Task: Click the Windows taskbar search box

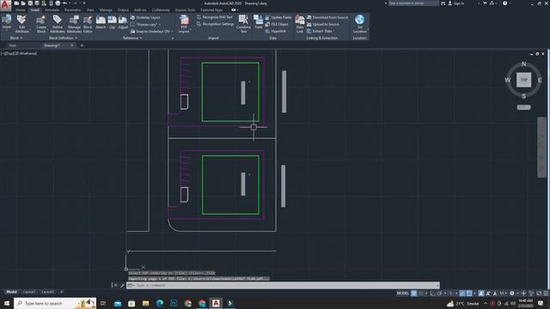Action: [55, 303]
